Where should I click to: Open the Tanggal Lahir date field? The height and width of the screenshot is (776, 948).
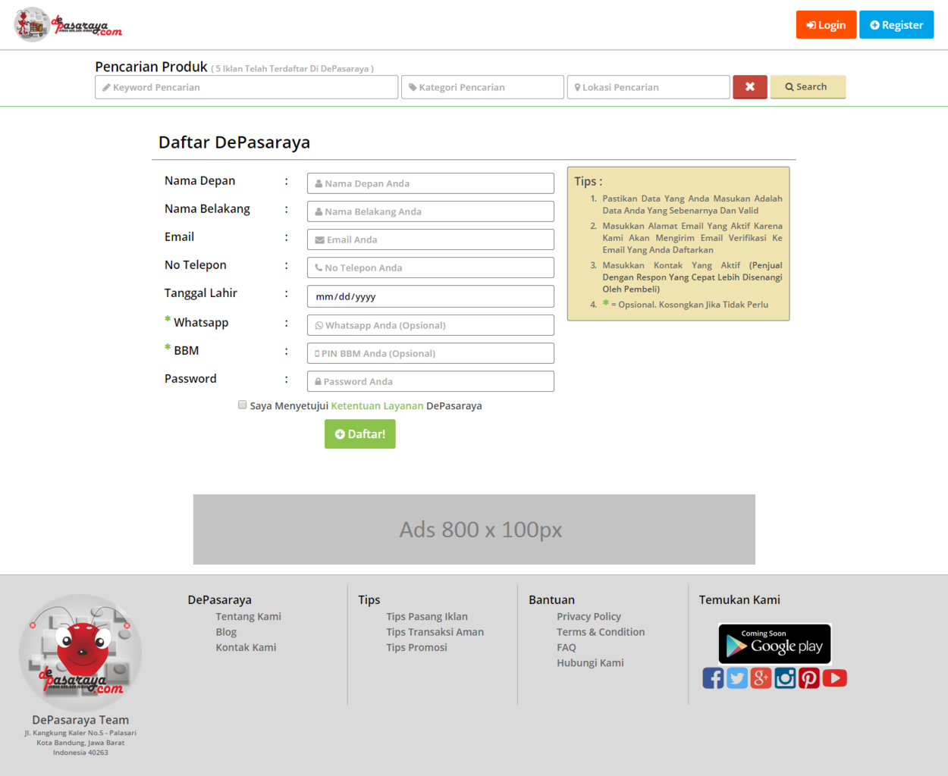click(431, 296)
